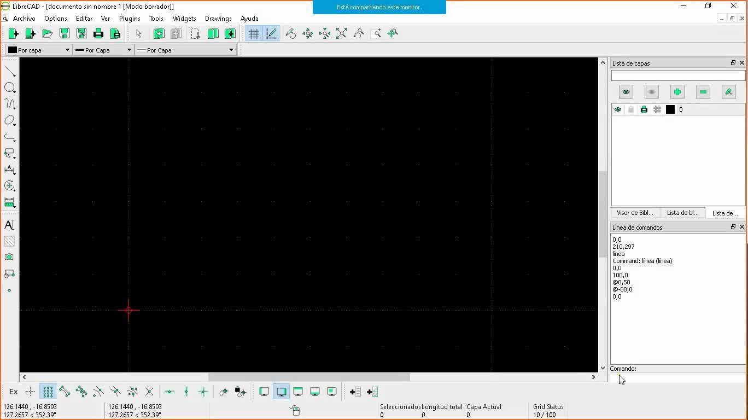This screenshot has width=748, height=420.
Task: Click the Comando input field
Action: [x=678, y=378]
